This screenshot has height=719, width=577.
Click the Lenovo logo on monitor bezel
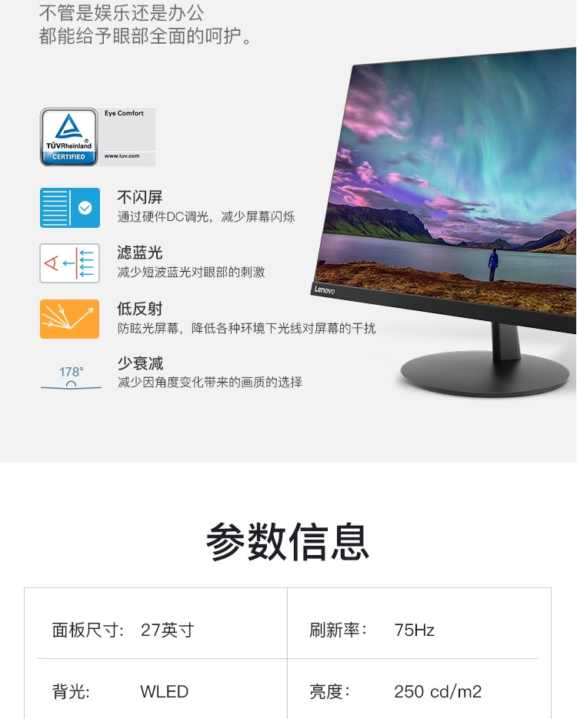coord(325,289)
